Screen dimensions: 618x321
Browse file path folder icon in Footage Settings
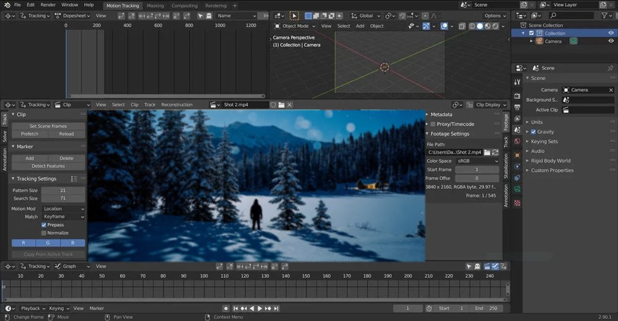click(487, 152)
